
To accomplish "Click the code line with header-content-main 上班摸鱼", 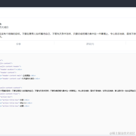I will pos(18,76).
